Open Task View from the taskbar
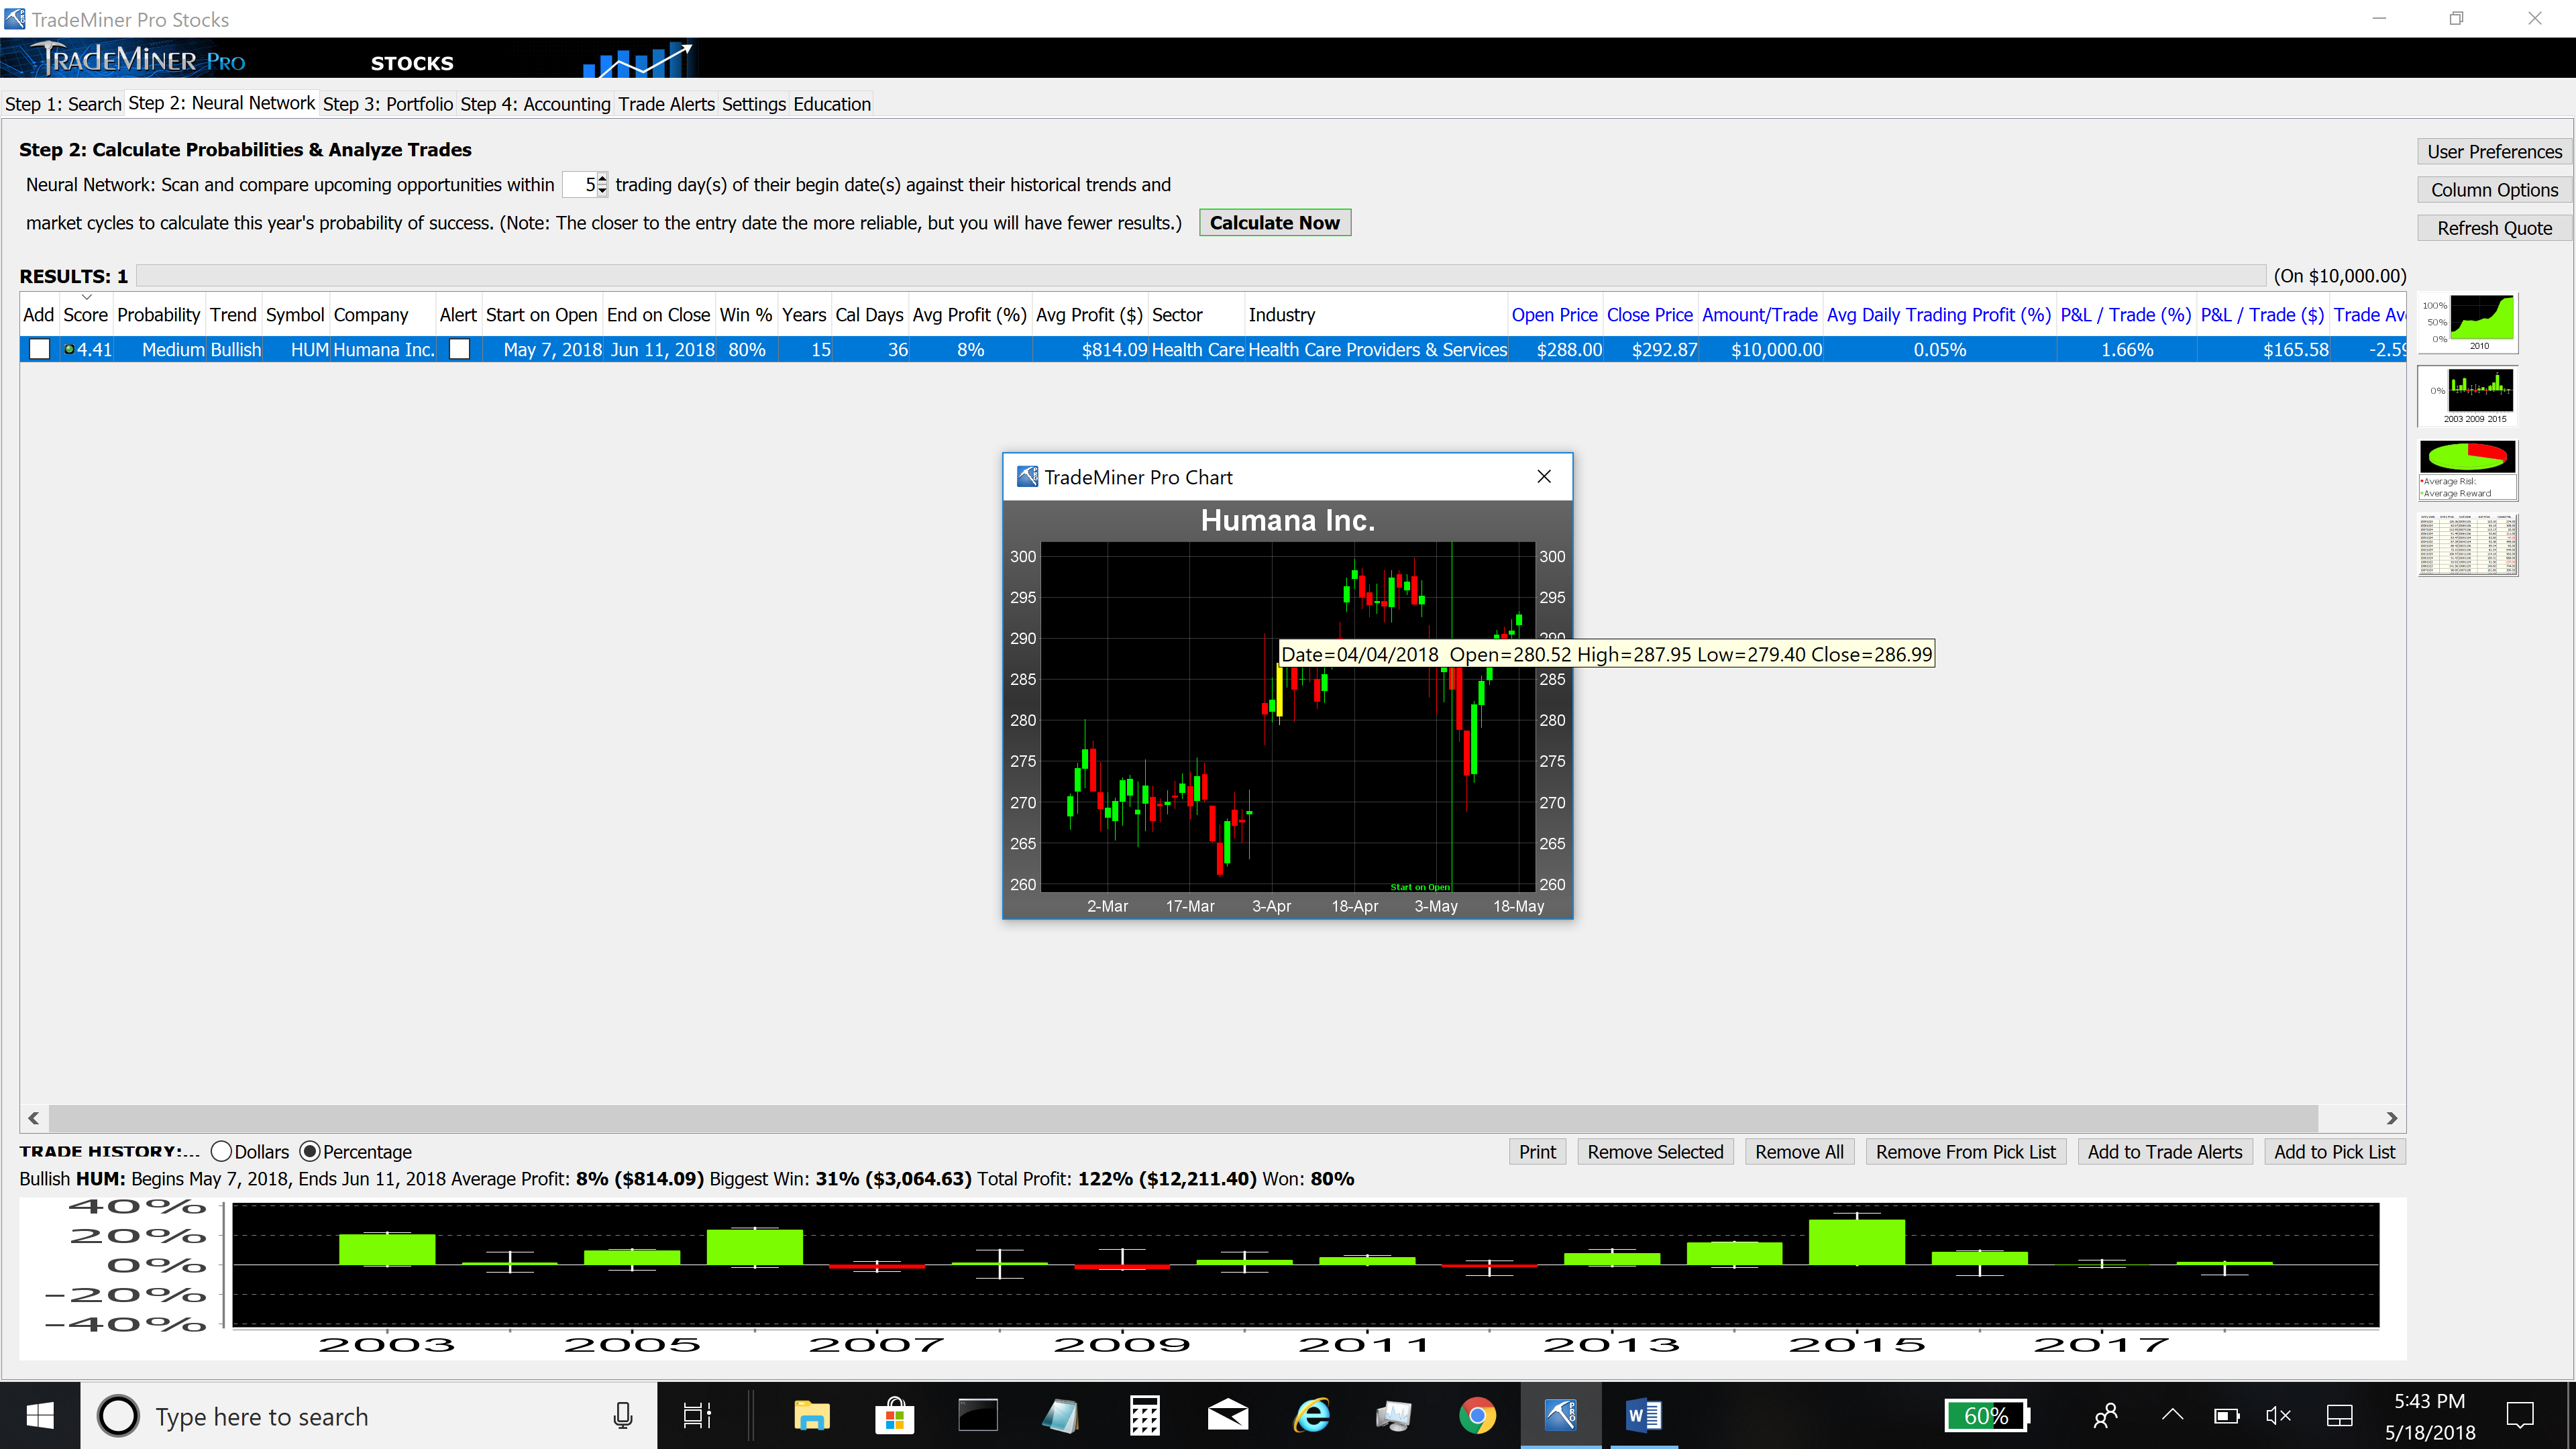2576x1449 pixels. 697,1416
